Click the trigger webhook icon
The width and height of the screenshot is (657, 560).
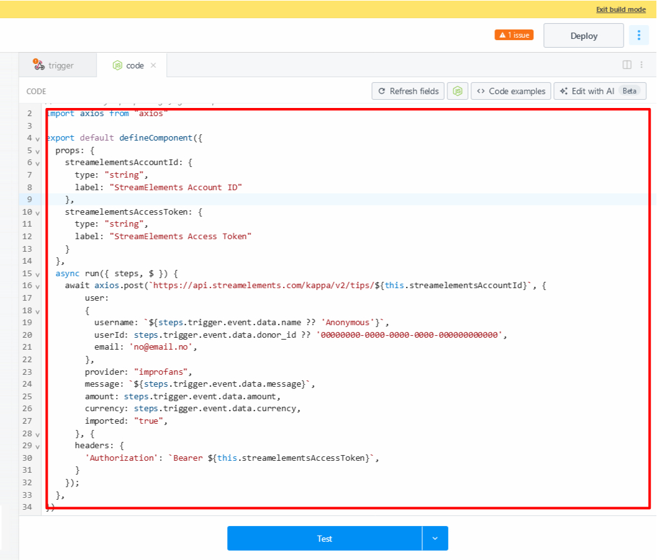click(x=38, y=65)
